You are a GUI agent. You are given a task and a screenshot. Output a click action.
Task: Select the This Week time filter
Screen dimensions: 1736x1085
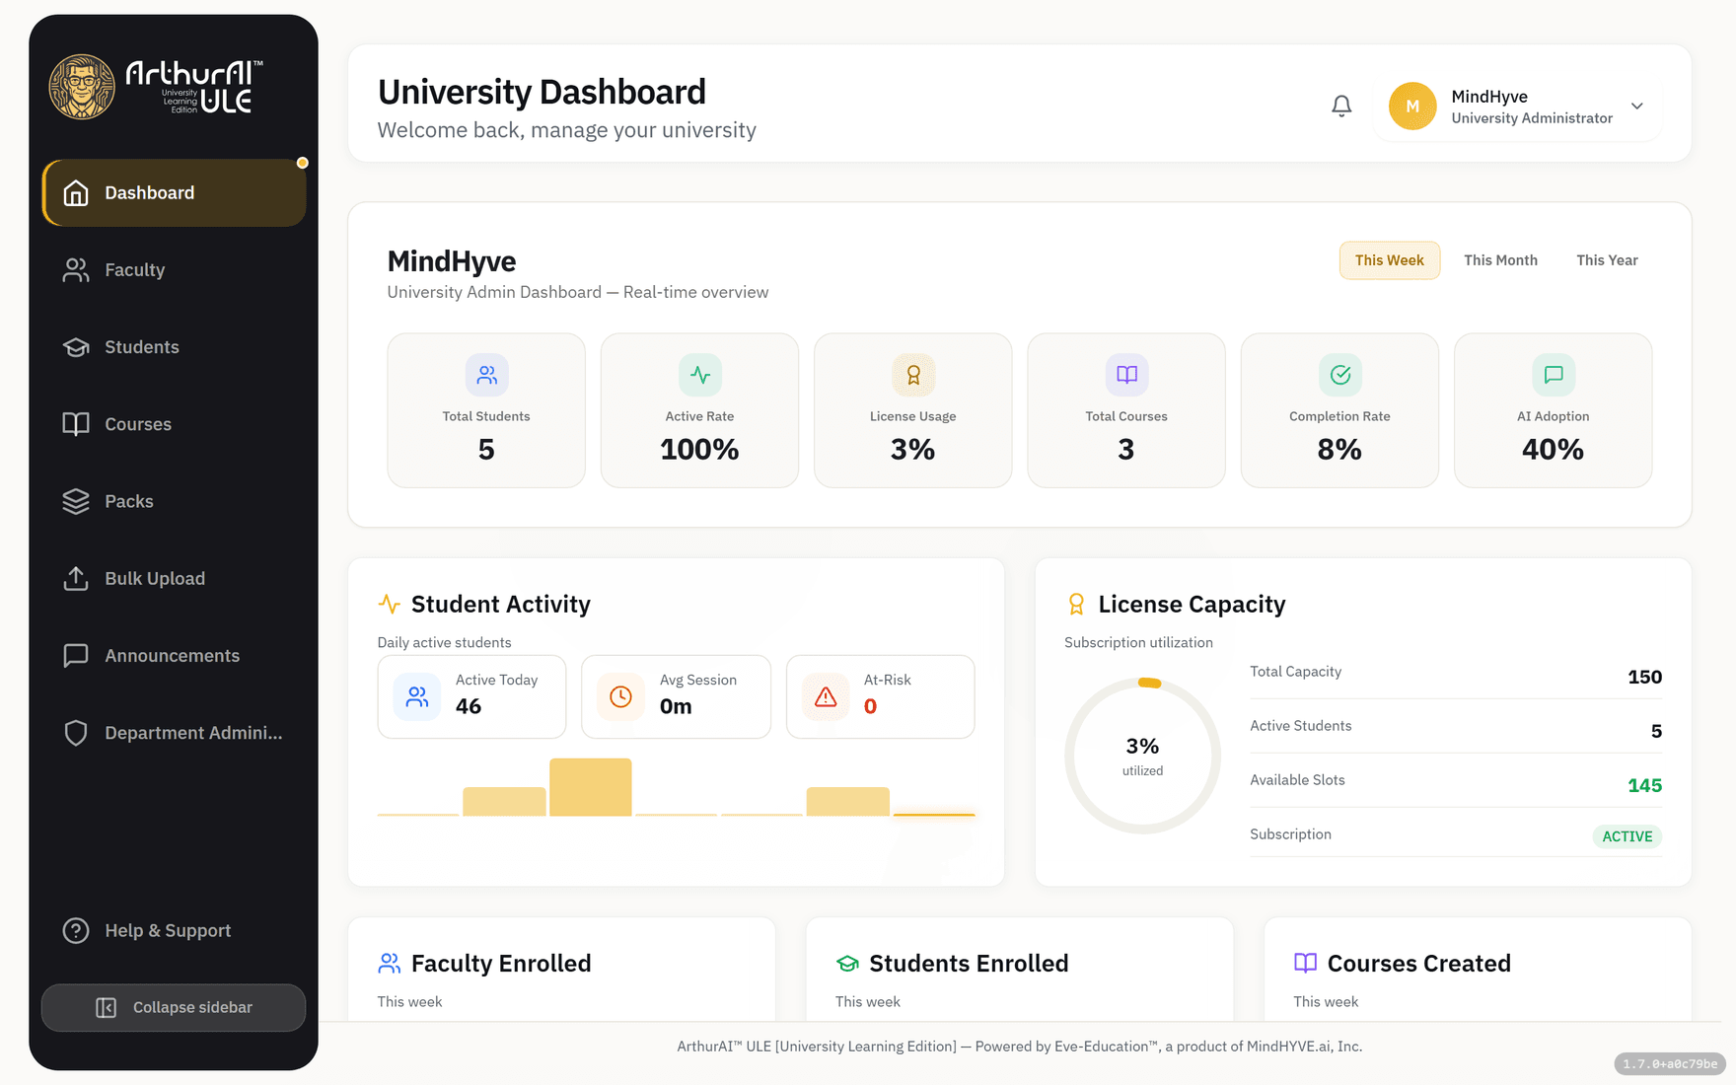1389,260
